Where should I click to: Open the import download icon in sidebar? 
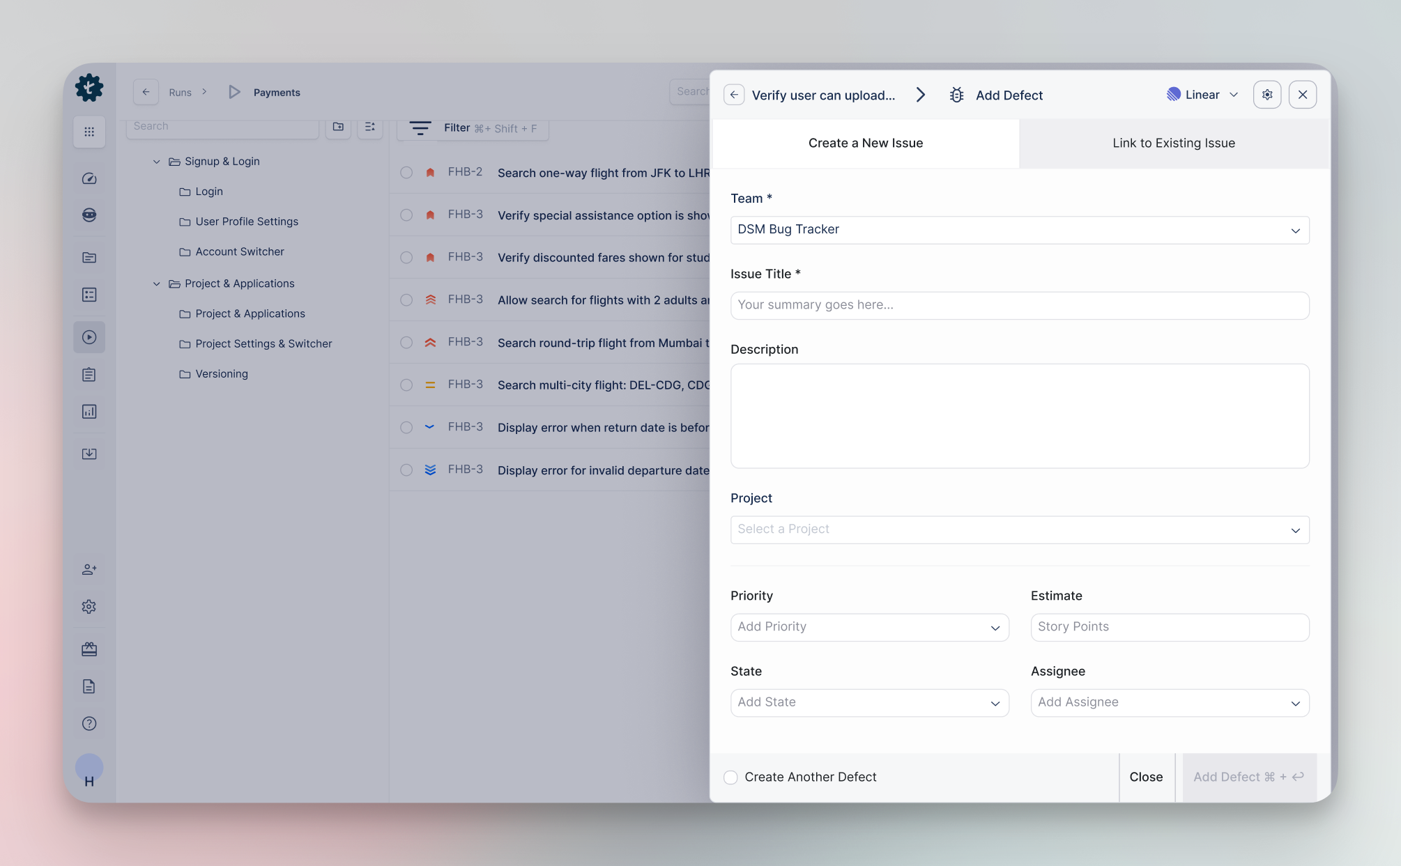[89, 454]
